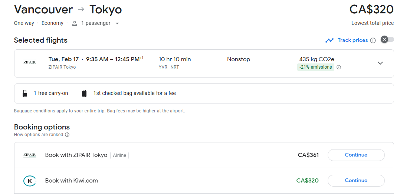Click the Track prices label
This screenshot has height=194, width=413.
point(353,40)
